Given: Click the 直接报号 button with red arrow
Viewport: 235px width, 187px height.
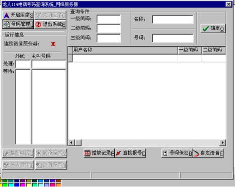Looking at the screenshot, I should [x=130, y=153].
